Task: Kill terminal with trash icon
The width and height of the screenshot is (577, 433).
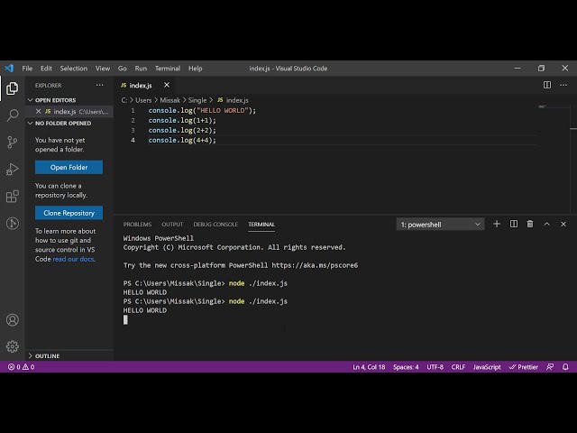Action: click(530, 224)
